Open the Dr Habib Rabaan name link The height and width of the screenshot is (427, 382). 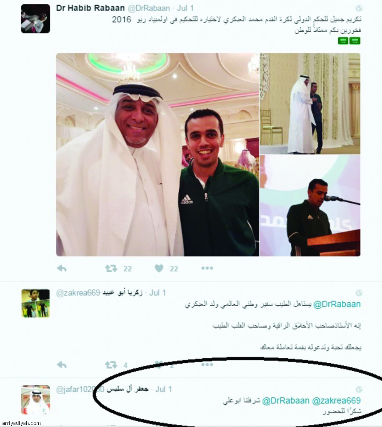click(x=90, y=8)
